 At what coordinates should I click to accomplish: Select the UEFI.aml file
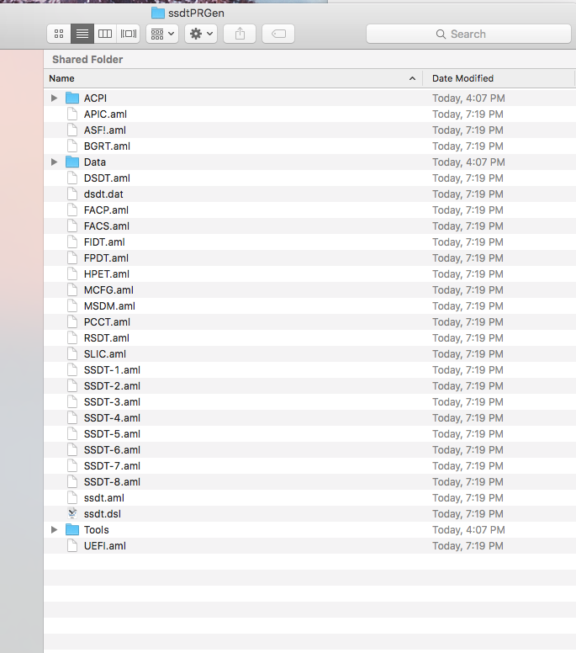click(x=104, y=546)
